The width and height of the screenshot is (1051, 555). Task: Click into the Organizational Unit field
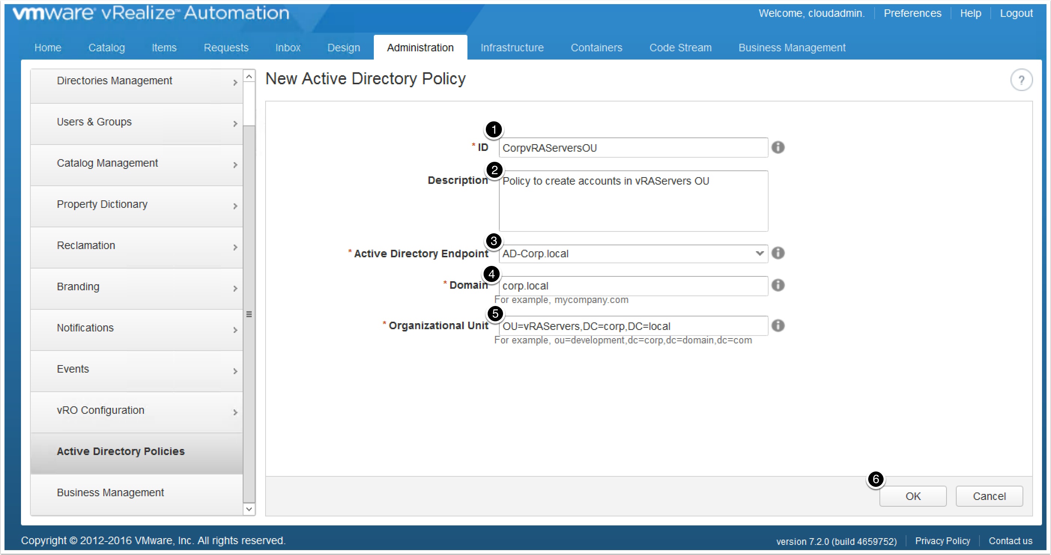633,326
